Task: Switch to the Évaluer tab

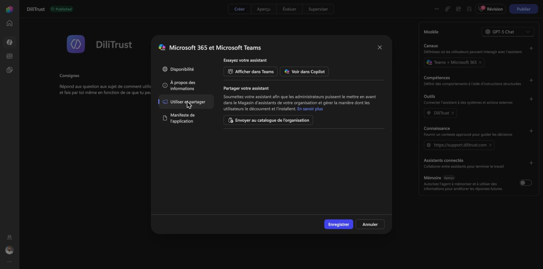Action: coord(289,9)
